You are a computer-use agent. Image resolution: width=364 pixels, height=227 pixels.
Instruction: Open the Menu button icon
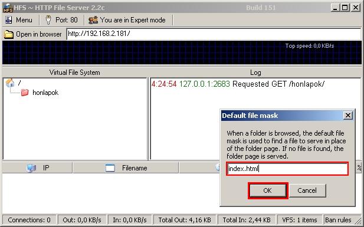[9, 20]
